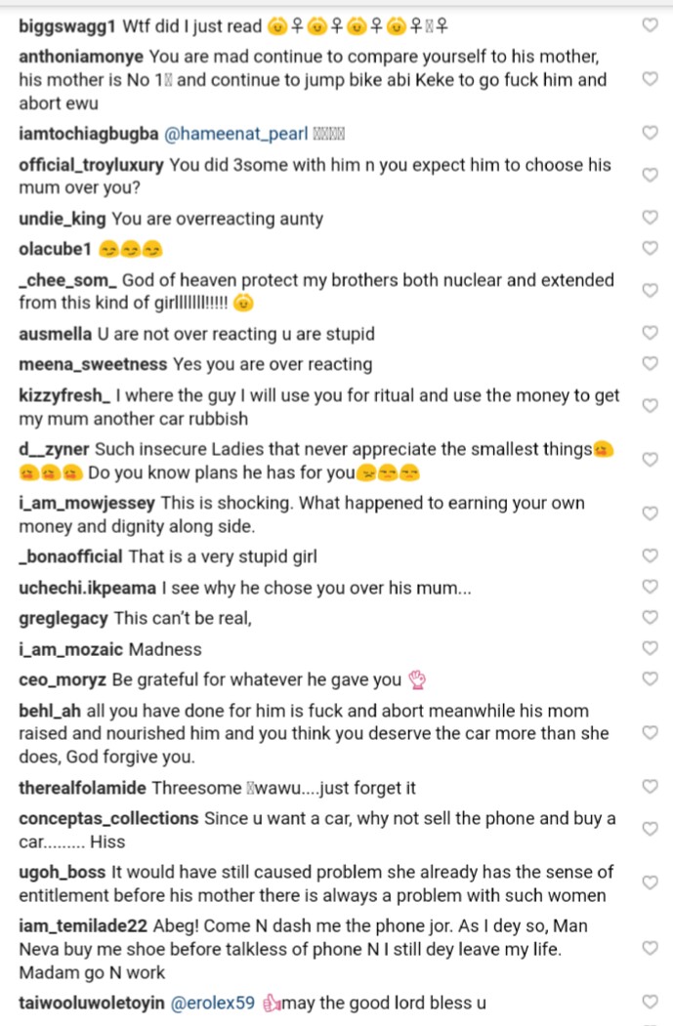Like biggswagg1's comment with the heart

point(650,24)
